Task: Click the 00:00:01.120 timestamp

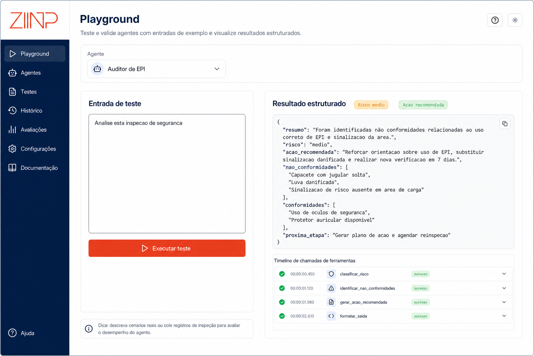Action: pyautogui.click(x=302, y=288)
